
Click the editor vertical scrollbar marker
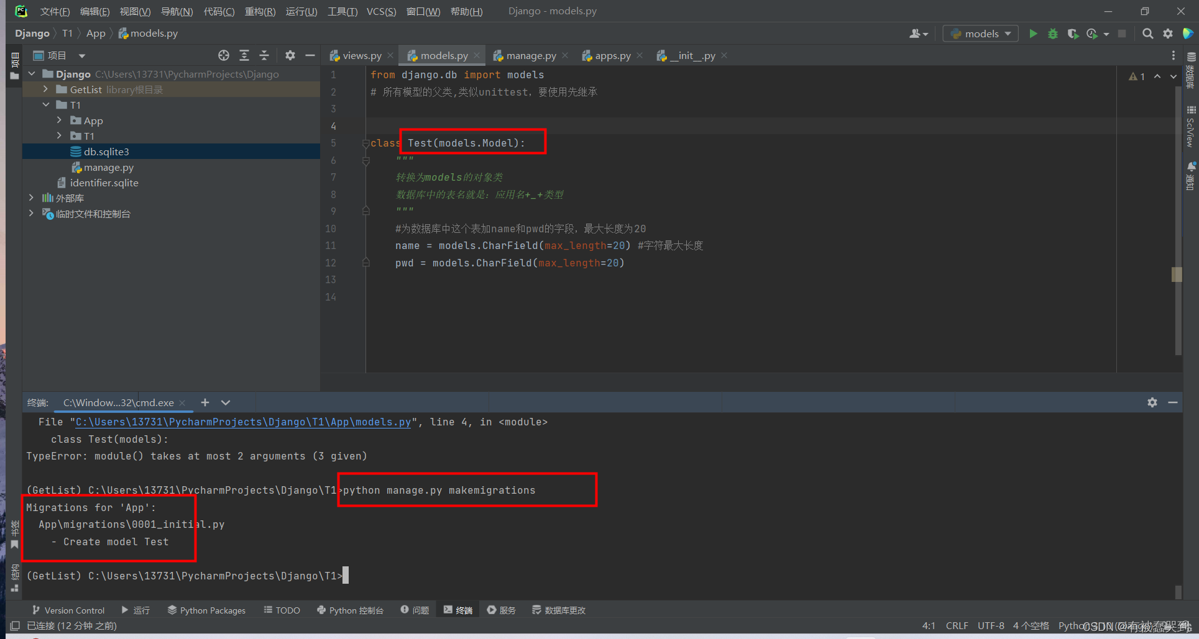click(1177, 274)
